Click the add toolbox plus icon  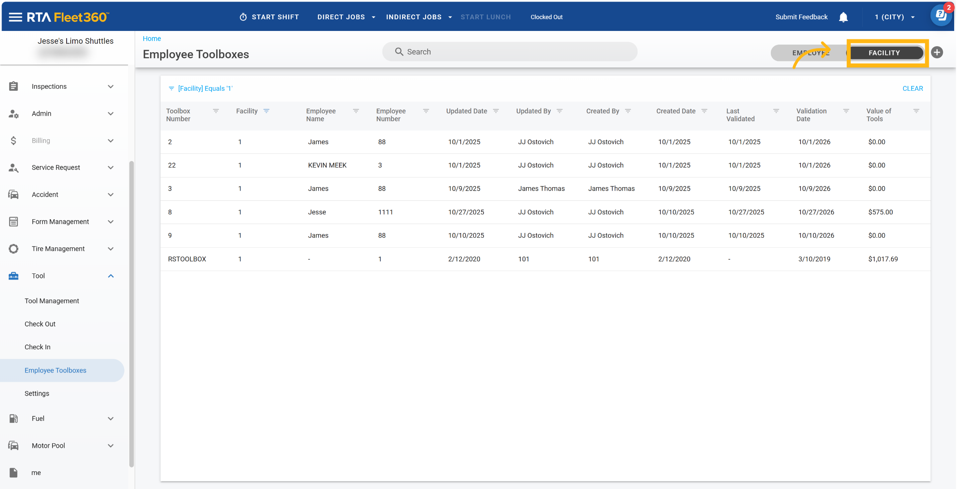click(x=937, y=53)
